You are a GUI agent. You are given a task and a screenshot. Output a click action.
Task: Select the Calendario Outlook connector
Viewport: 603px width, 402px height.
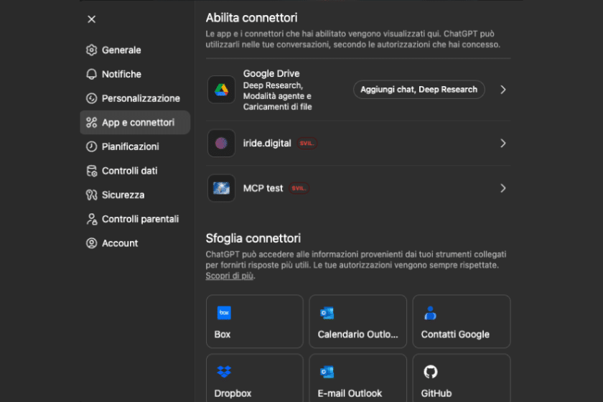point(357,322)
